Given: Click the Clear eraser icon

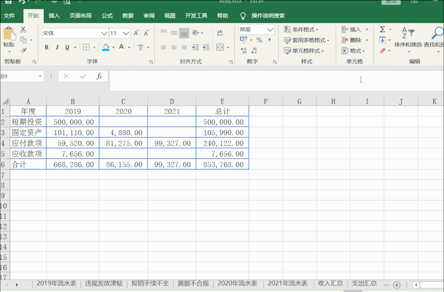Looking at the screenshot, I should 383,51.
